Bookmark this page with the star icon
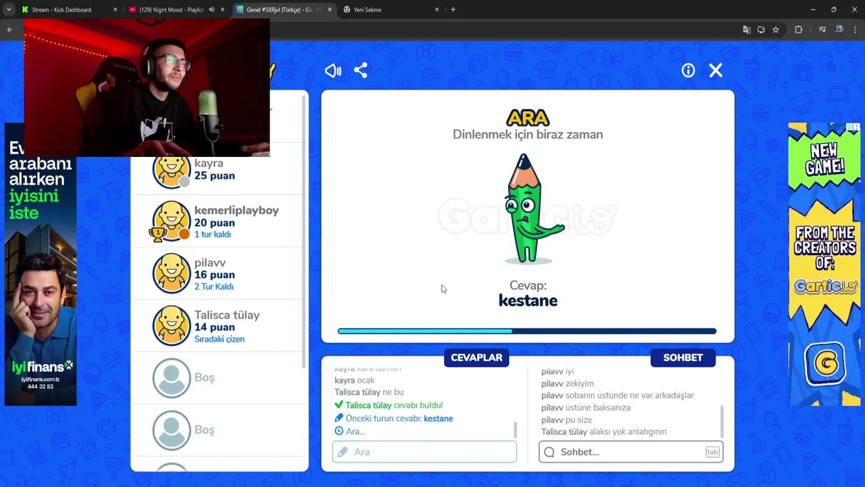 (776, 30)
